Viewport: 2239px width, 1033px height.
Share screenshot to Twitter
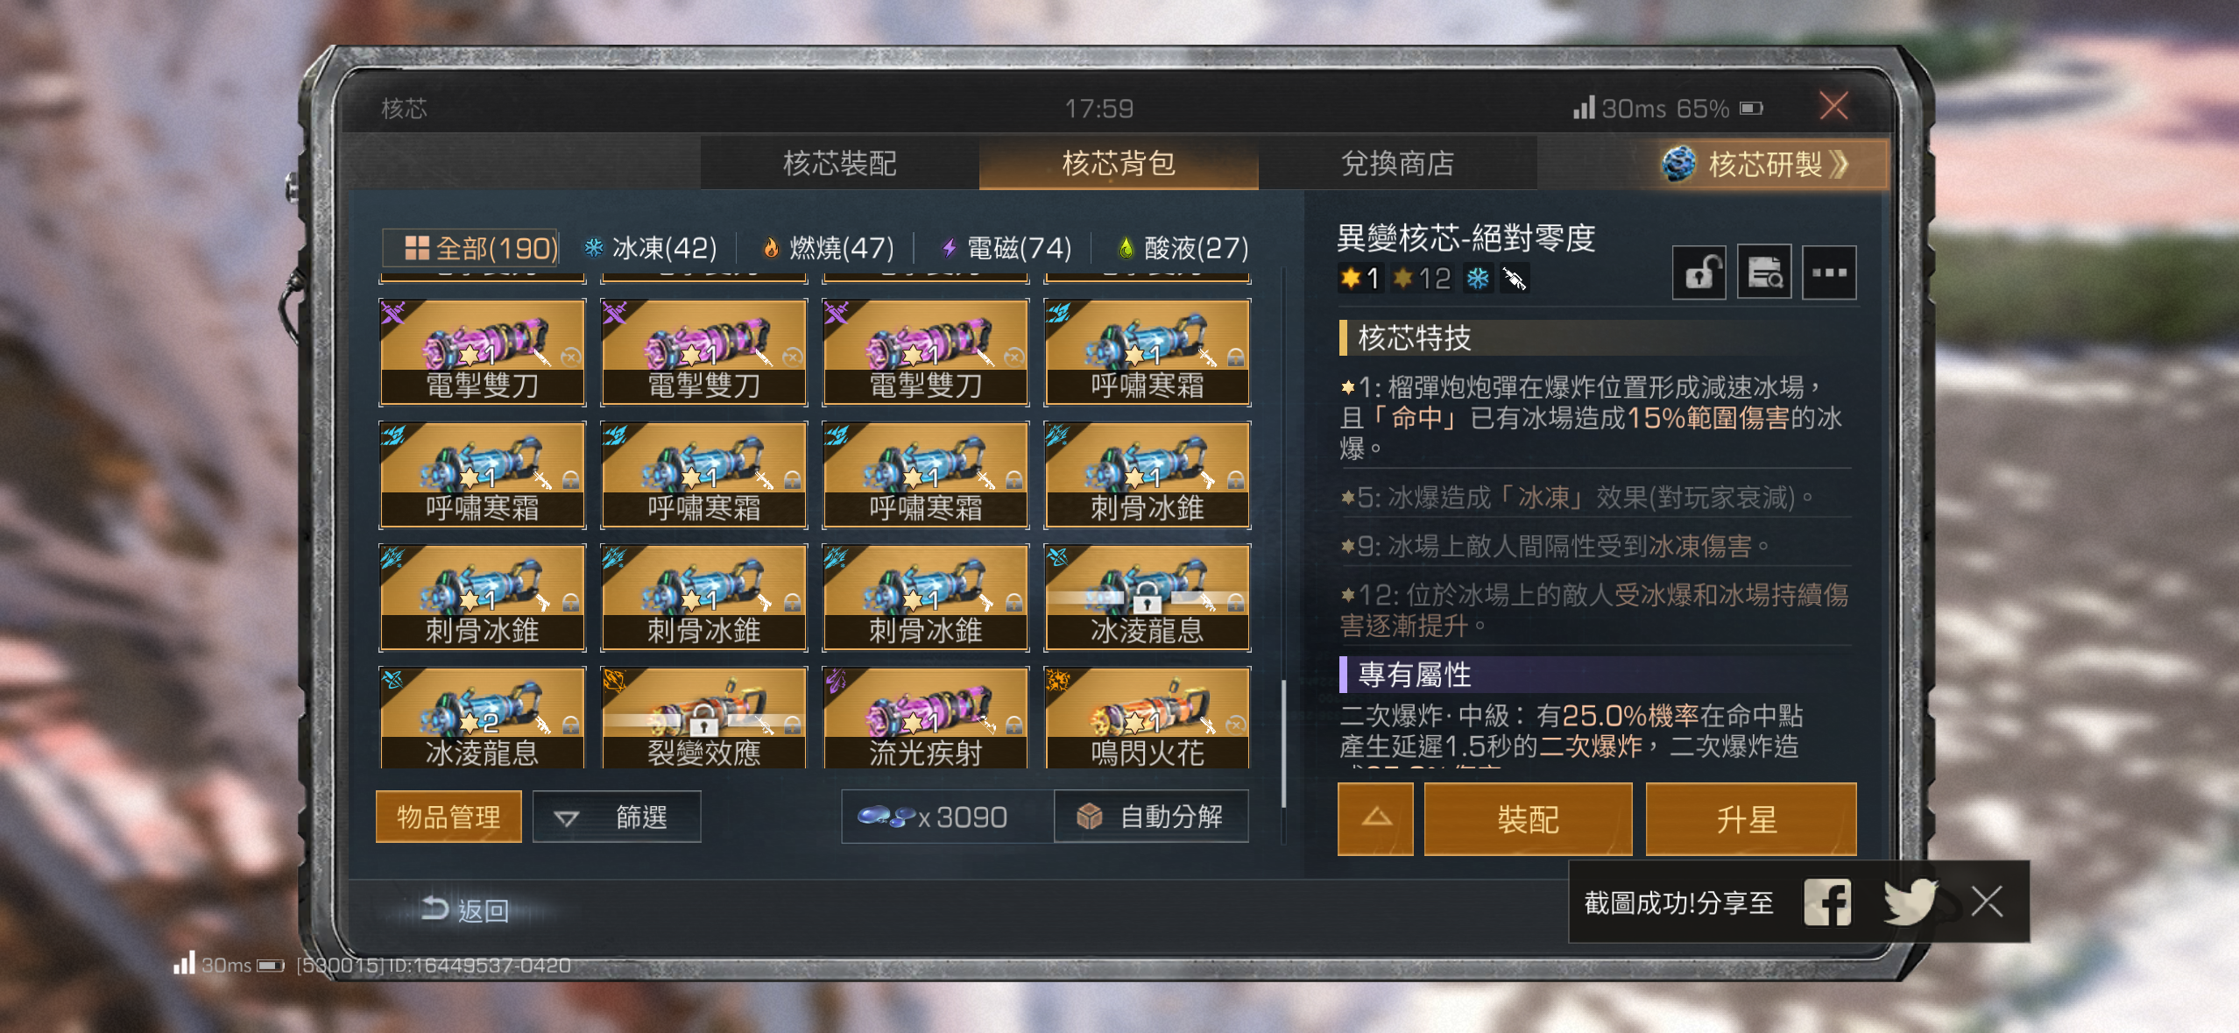click(1910, 902)
